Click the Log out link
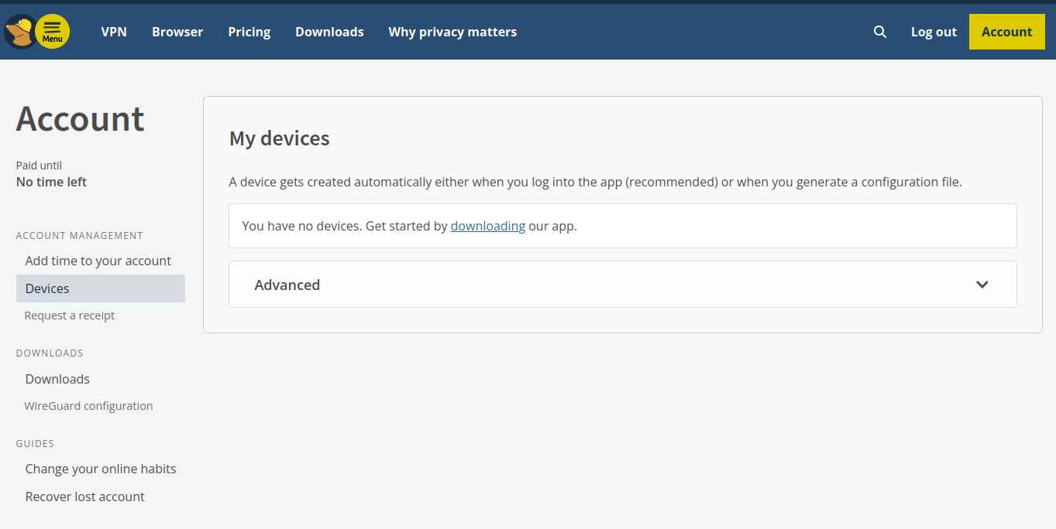 [x=934, y=32]
